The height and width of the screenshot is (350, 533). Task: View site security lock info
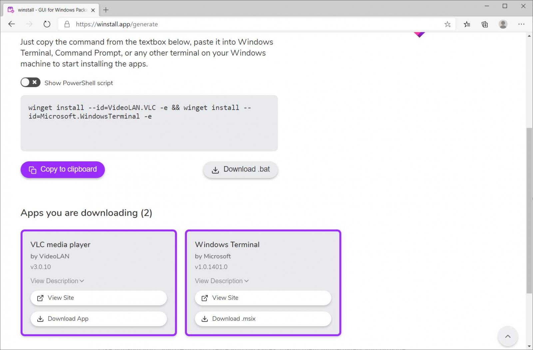[67, 24]
